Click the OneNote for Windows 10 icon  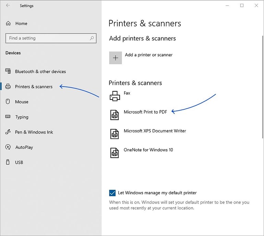click(x=115, y=153)
